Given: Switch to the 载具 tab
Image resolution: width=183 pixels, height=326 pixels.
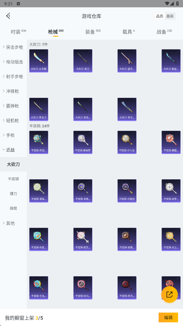Looking at the screenshot, I should 128,32.
